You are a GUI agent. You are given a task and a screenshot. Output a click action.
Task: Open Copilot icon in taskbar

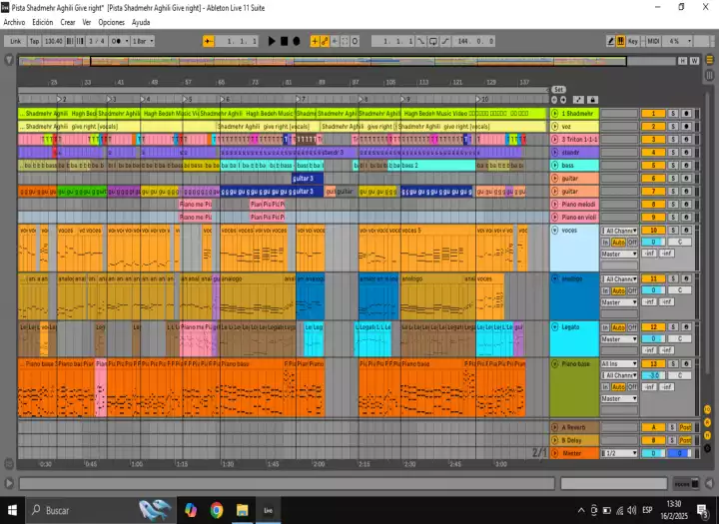point(191,510)
